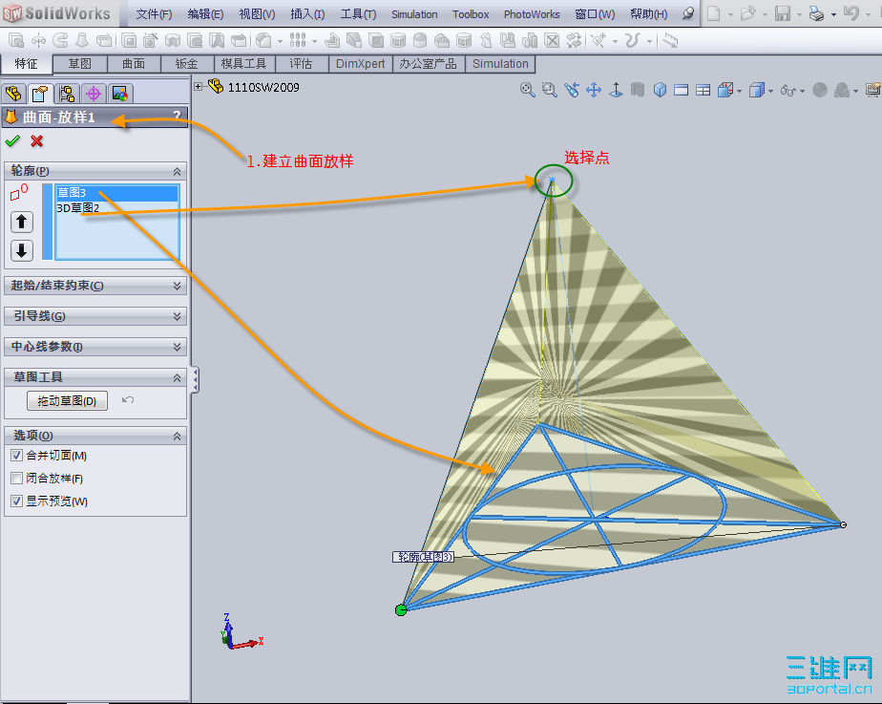Switch to the 办公室产品 command tab
The height and width of the screenshot is (704, 882).
(x=428, y=64)
